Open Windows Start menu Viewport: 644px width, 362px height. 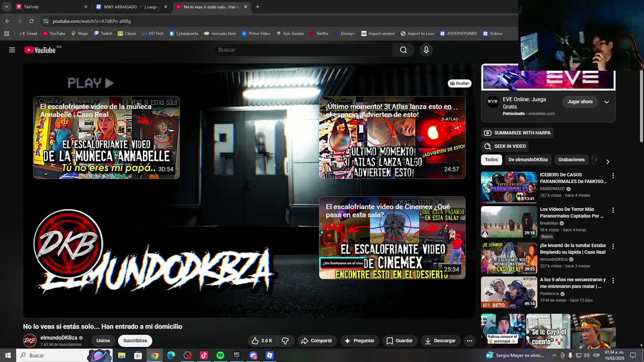click(x=8, y=355)
